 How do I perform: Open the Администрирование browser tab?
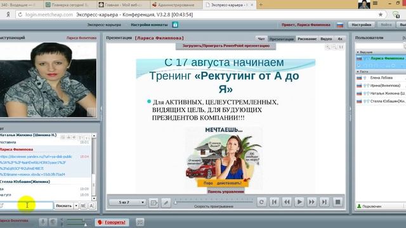176,4
